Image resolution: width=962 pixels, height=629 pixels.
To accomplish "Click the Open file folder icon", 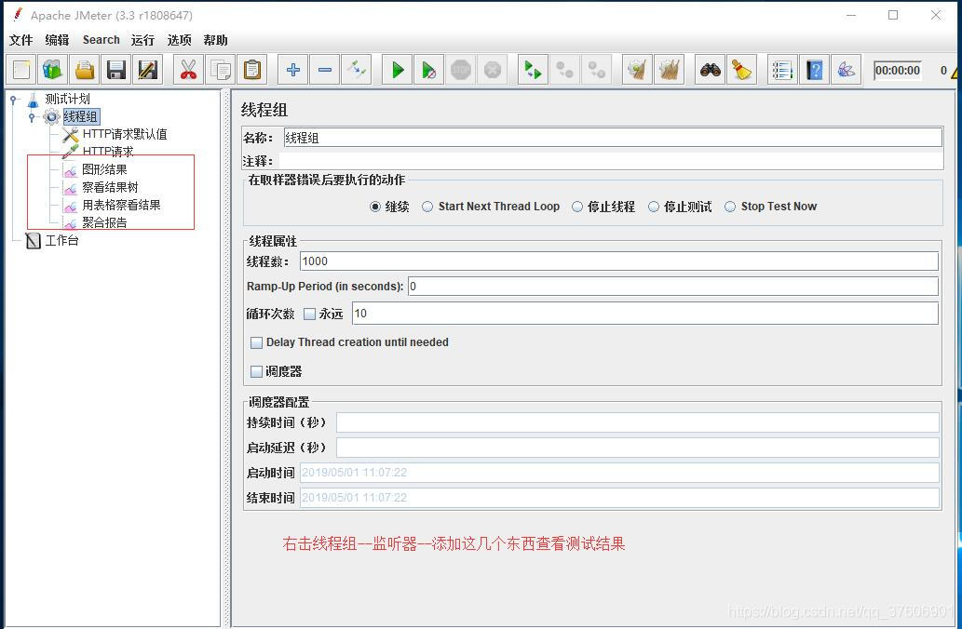I will [85, 70].
